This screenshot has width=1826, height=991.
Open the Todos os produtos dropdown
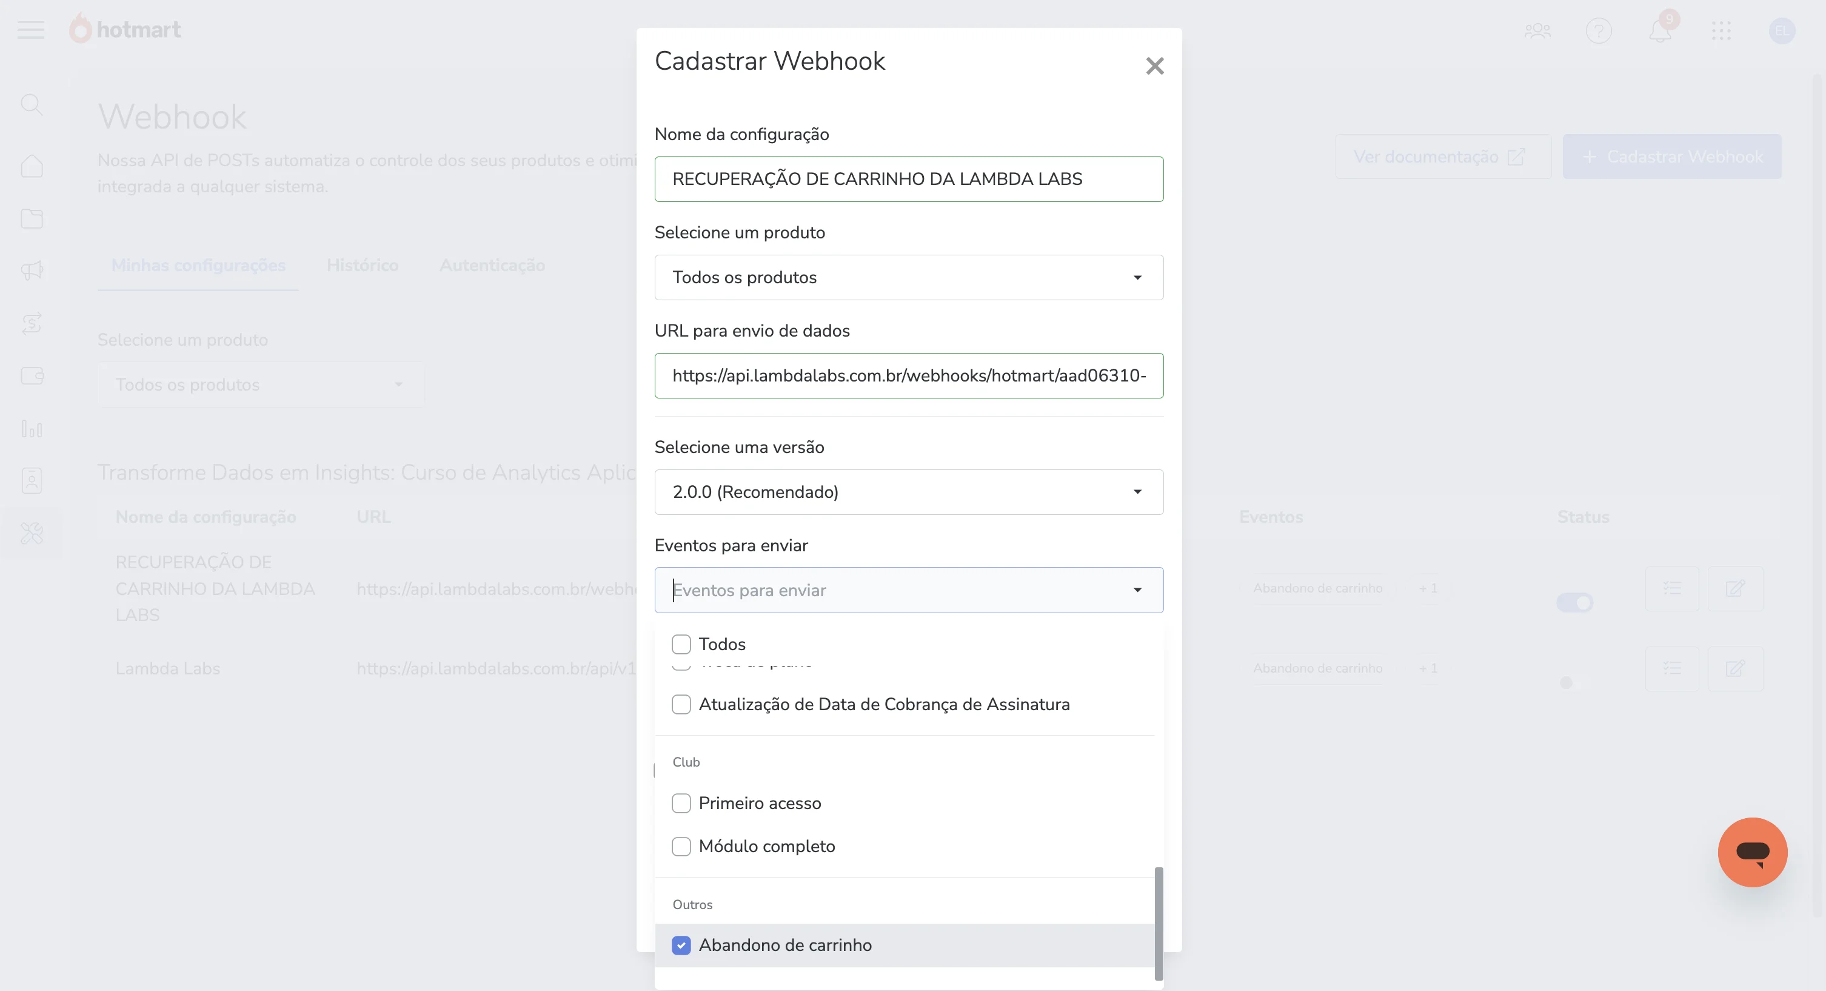point(909,277)
